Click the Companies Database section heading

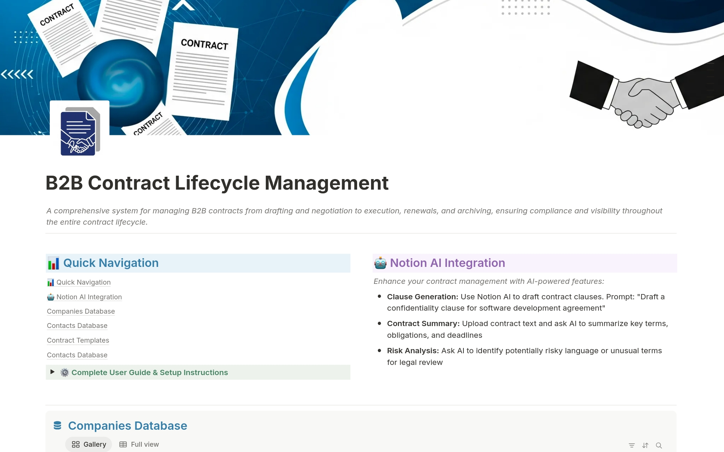(x=127, y=425)
